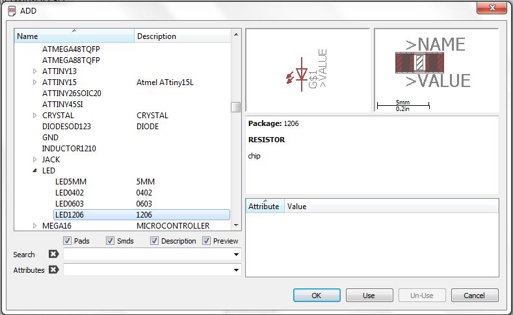Select the ATMEGA48TQFP entry
This screenshot has height=315, width=513.
71,49
